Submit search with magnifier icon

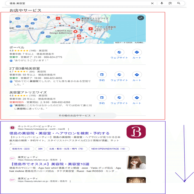179,3
